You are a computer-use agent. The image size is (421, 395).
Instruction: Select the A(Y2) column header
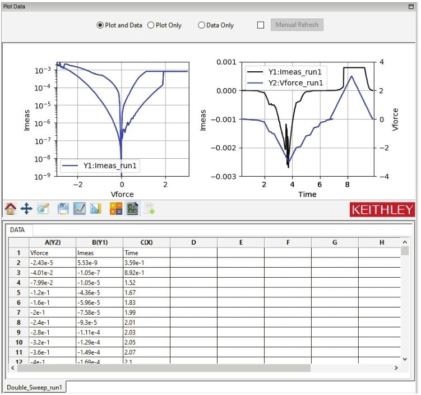pyautogui.click(x=52, y=242)
